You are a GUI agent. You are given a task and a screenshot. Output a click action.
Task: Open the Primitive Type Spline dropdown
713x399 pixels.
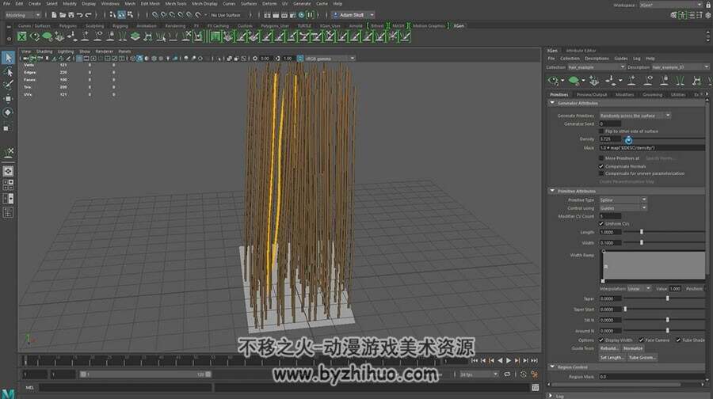pos(623,200)
